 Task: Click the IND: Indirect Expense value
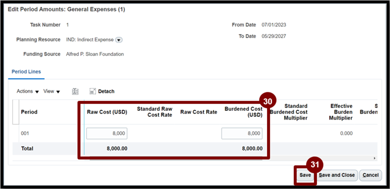click(90, 40)
